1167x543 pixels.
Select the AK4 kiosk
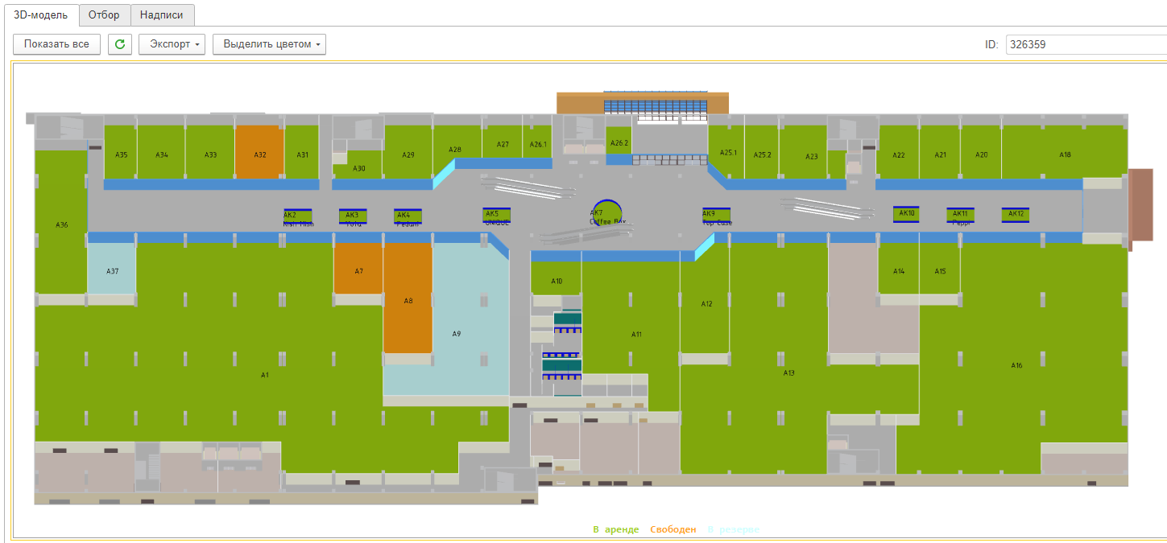point(408,216)
